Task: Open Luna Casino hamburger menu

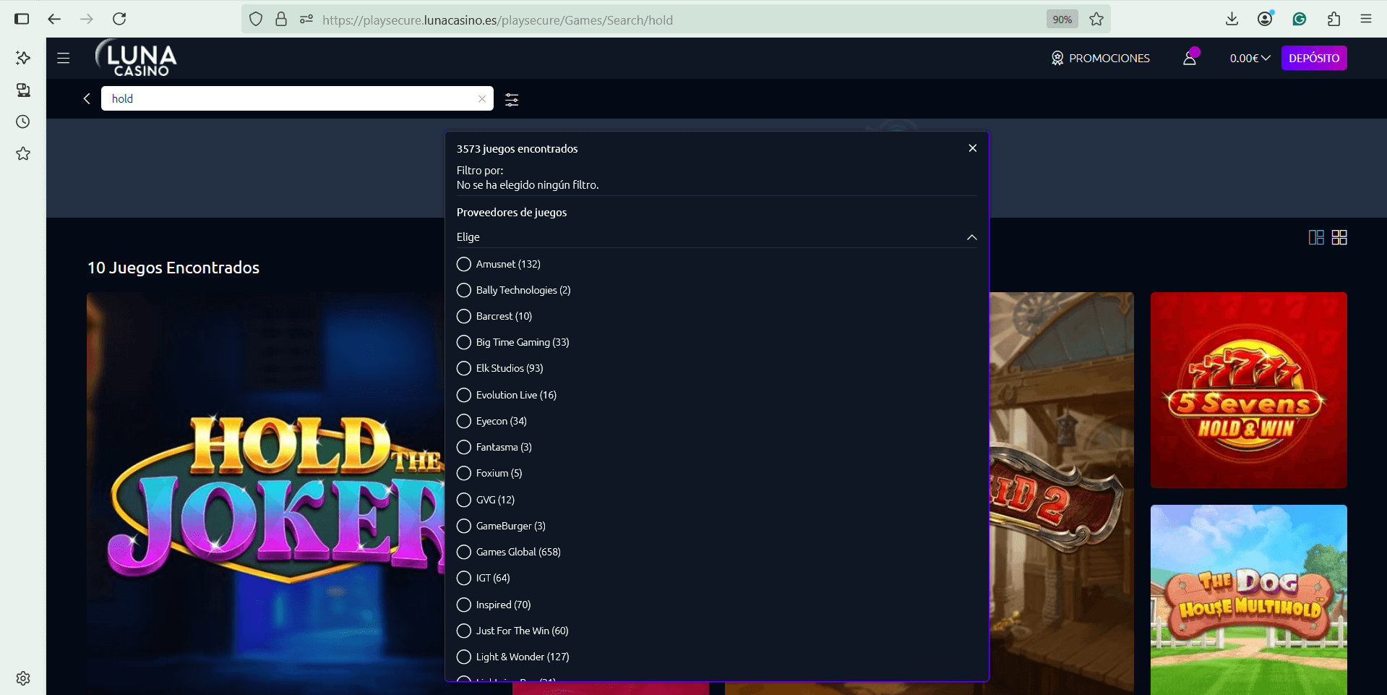Action: click(x=64, y=58)
